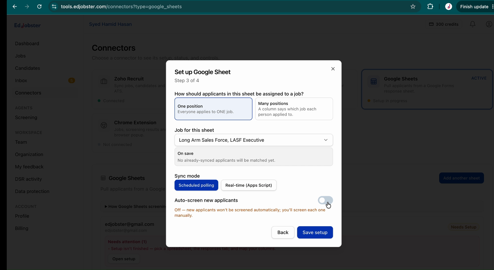Click the Needs attention (1) heading
The width and height of the screenshot is (494, 270).
pos(127,242)
